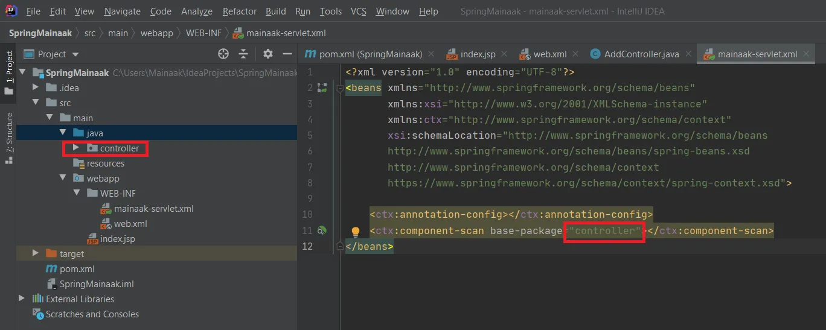Collapse the src folder
The image size is (826, 330).
[36, 103]
